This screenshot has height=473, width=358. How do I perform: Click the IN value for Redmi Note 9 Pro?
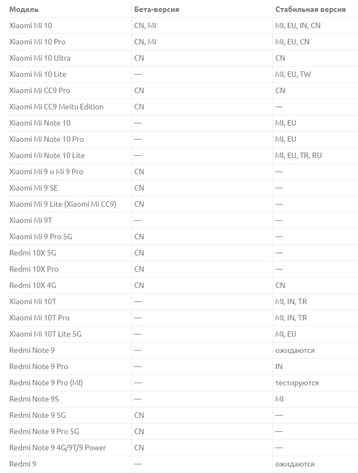[279, 366]
